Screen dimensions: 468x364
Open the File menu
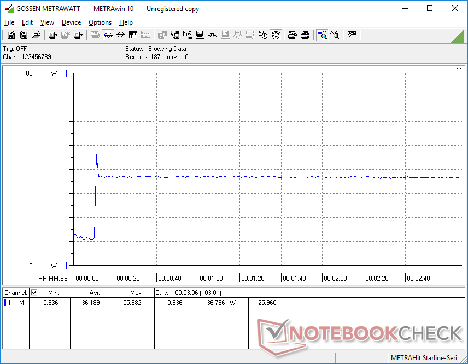pyautogui.click(x=9, y=22)
